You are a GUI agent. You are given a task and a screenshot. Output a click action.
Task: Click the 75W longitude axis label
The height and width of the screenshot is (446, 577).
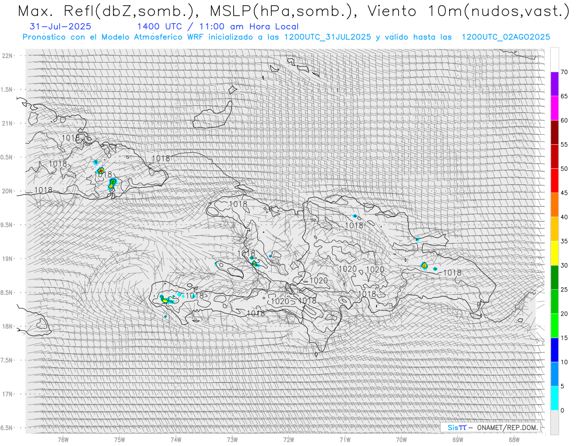[119, 440]
